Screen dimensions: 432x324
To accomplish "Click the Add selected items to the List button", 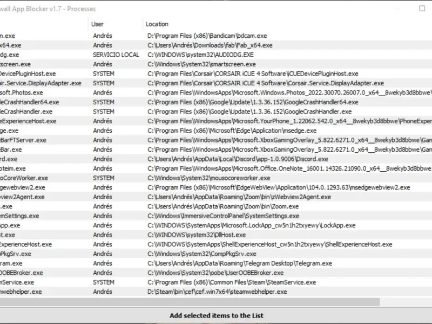I will (x=217, y=315).
